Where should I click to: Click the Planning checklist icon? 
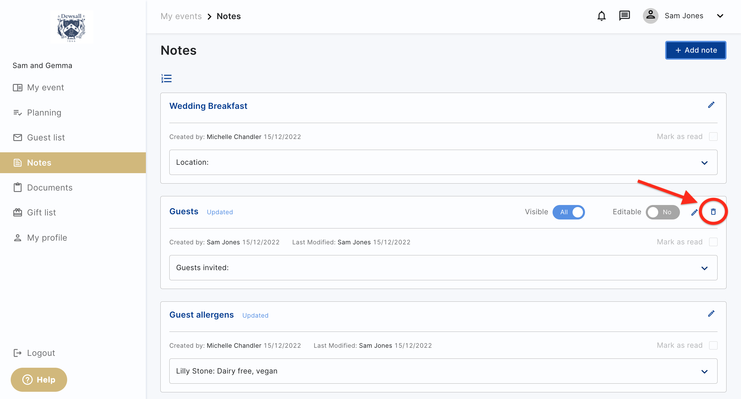click(18, 113)
